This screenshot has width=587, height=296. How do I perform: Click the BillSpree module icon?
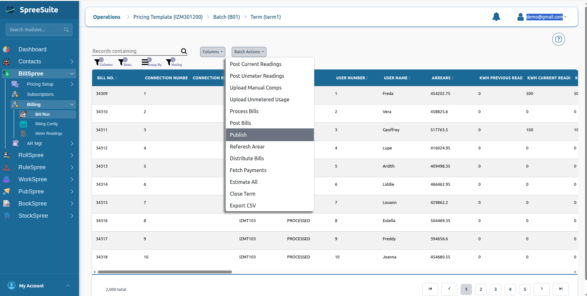[x=6, y=74]
